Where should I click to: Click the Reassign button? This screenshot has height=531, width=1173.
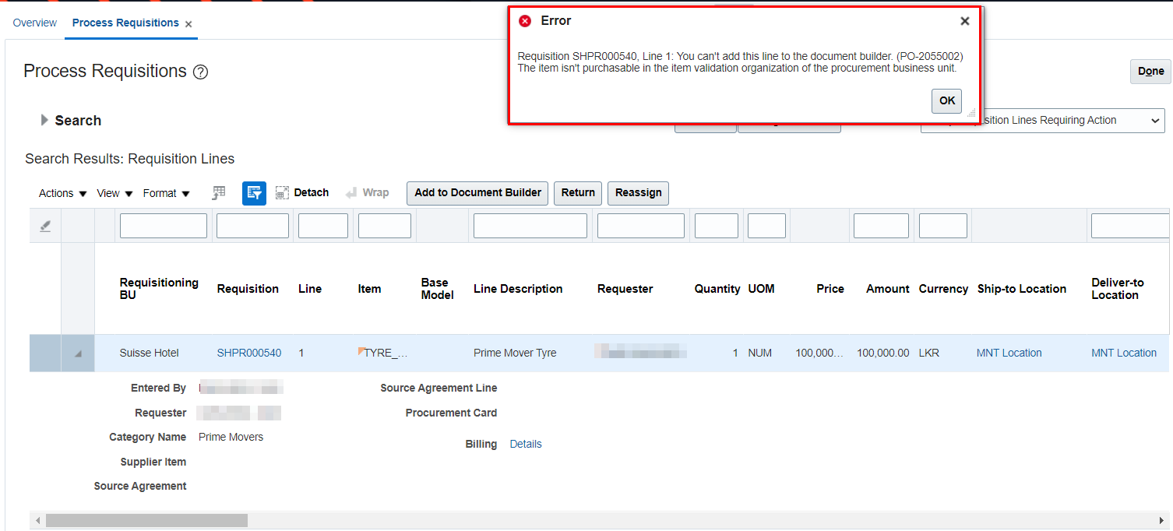click(638, 193)
